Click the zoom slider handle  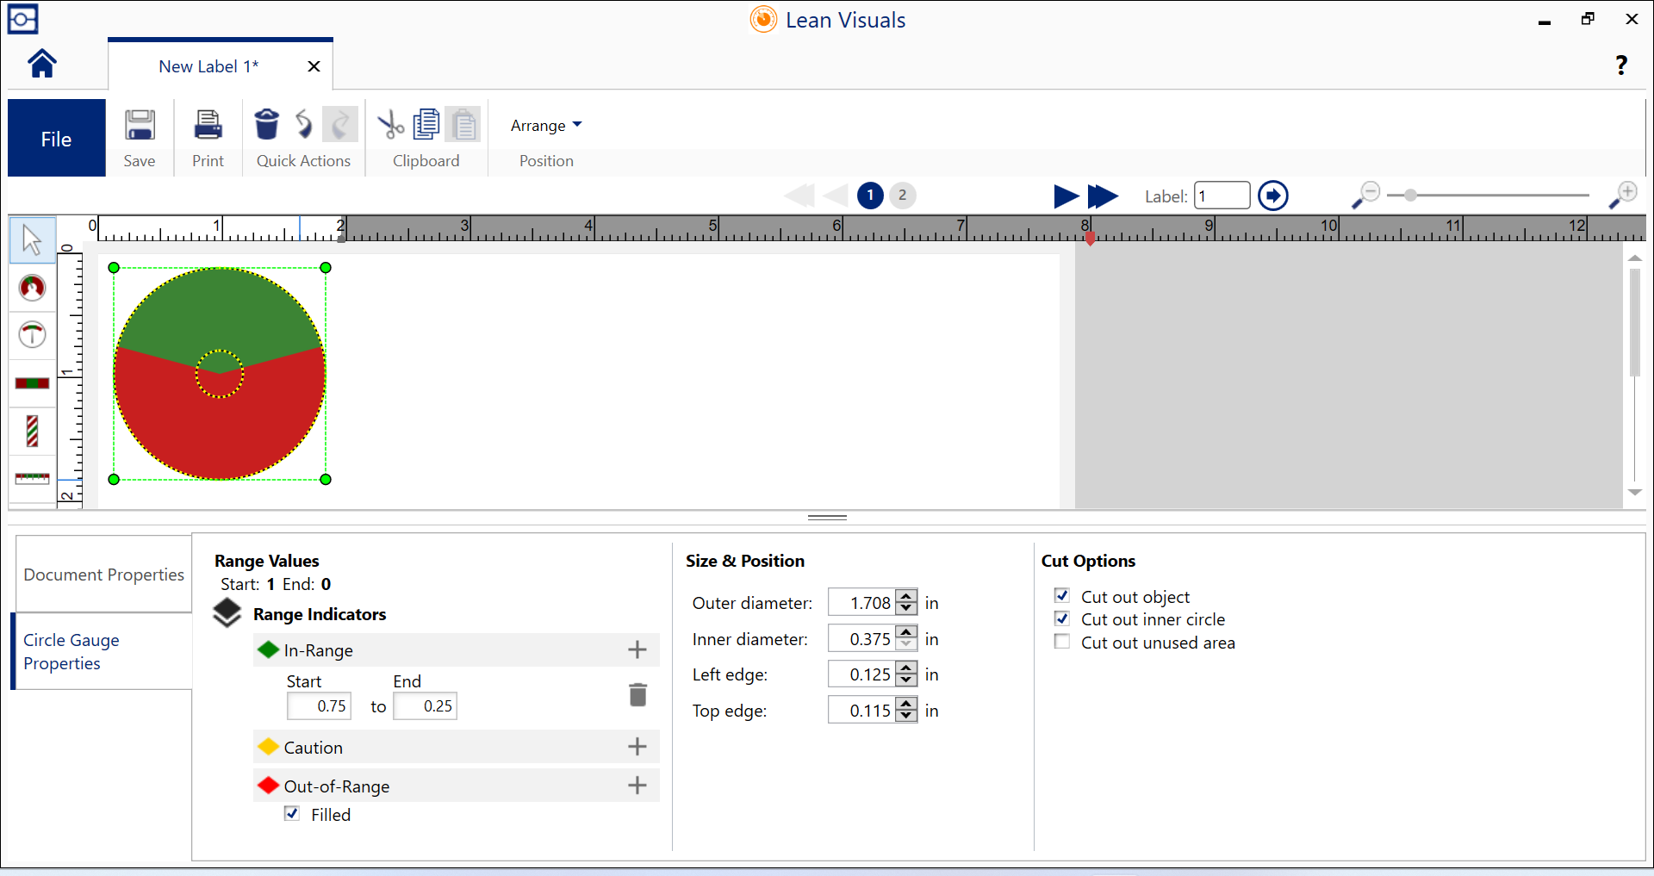point(1410,196)
